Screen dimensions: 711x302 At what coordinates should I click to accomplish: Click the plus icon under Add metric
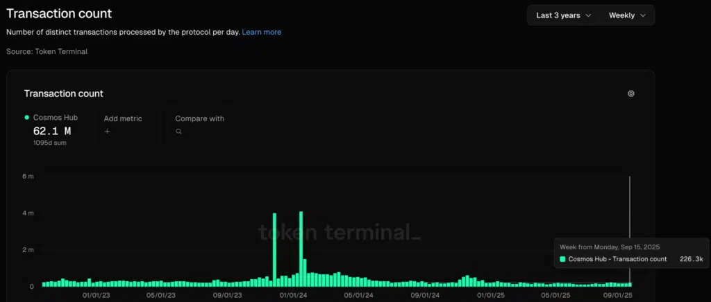pyautogui.click(x=107, y=131)
